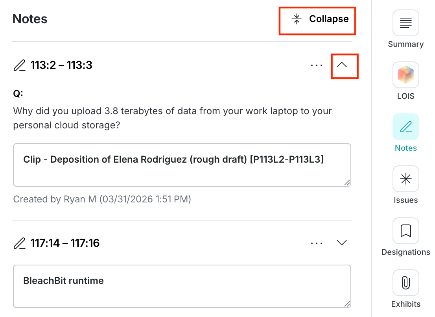
Task: Grab resize handle of Clip - Deposition textarea
Action: click(347, 183)
